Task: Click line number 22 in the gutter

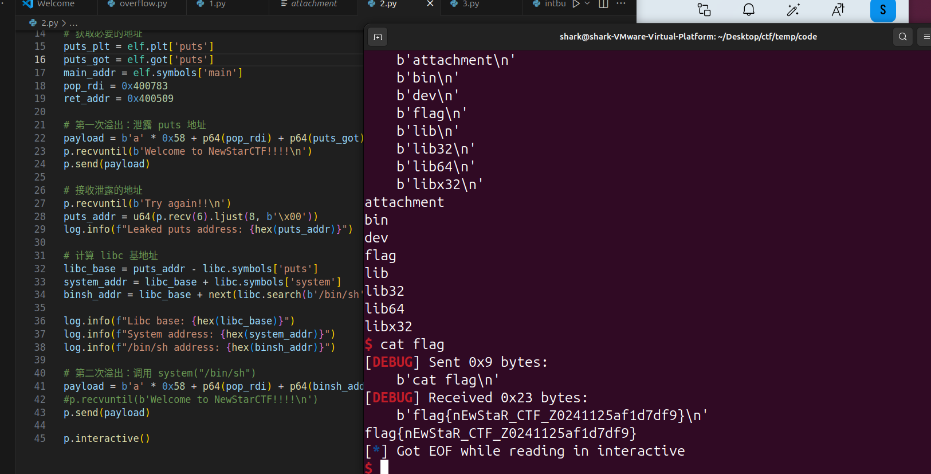Action: coord(40,138)
